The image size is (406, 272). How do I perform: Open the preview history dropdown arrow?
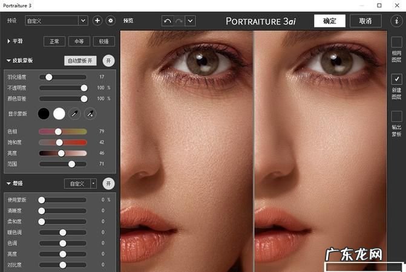click(191, 21)
